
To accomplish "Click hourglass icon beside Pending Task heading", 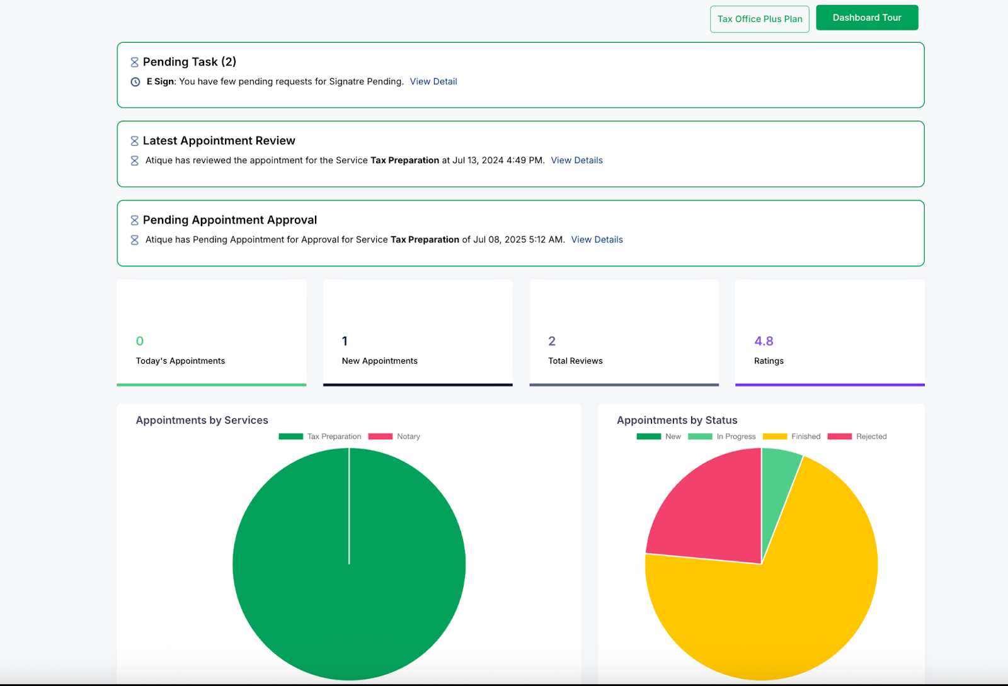I will [134, 62].
